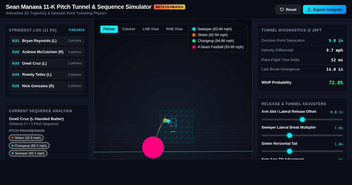This screenshot has height=185, width=352.
Task: Click the Oneil Cruz (L-Handed Batter) heading
Action: click(36, 119)
